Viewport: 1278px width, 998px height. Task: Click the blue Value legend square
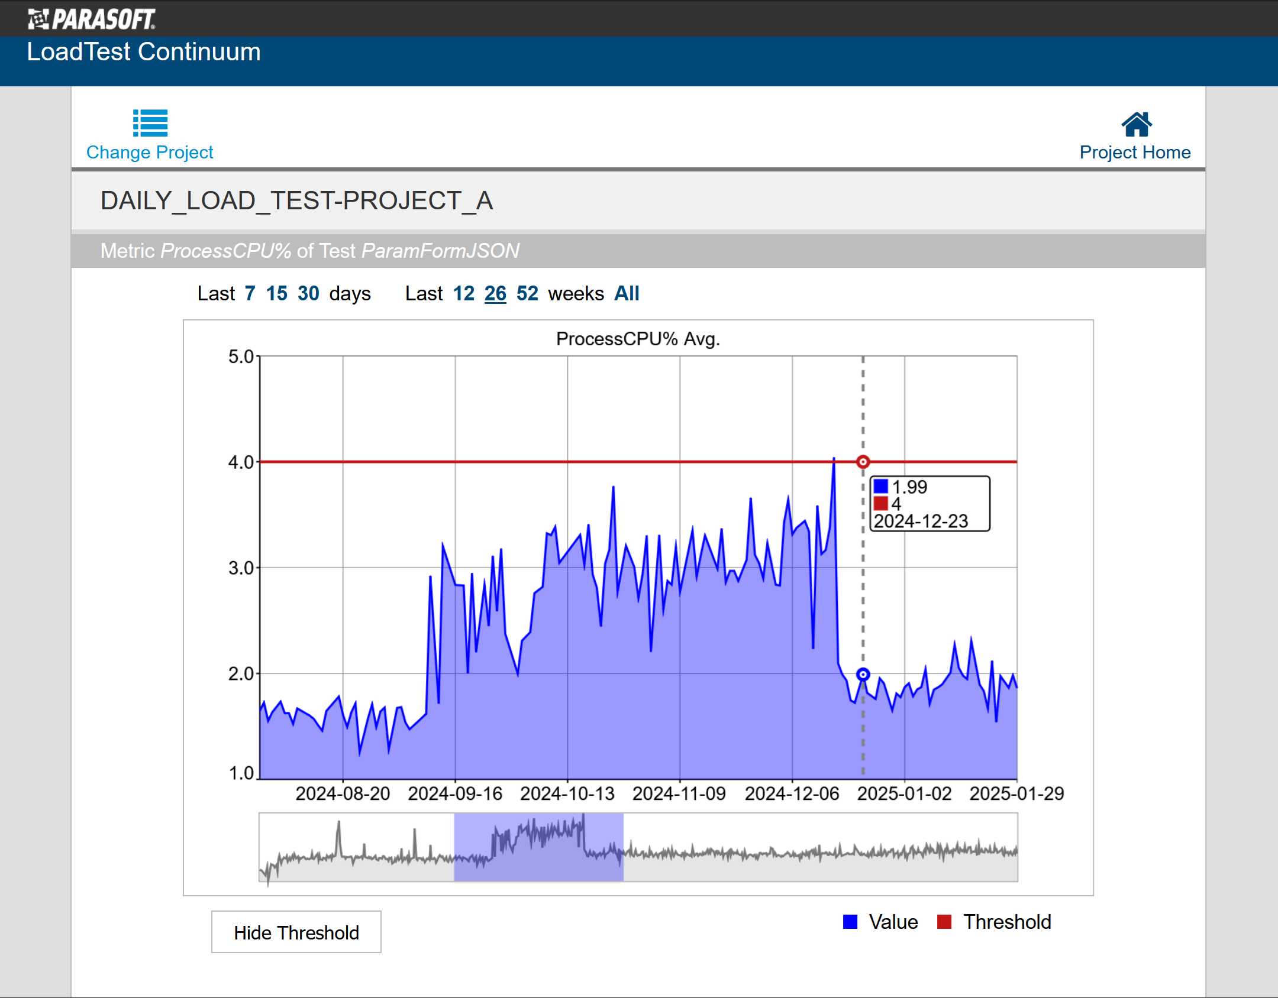pos(850,922)
